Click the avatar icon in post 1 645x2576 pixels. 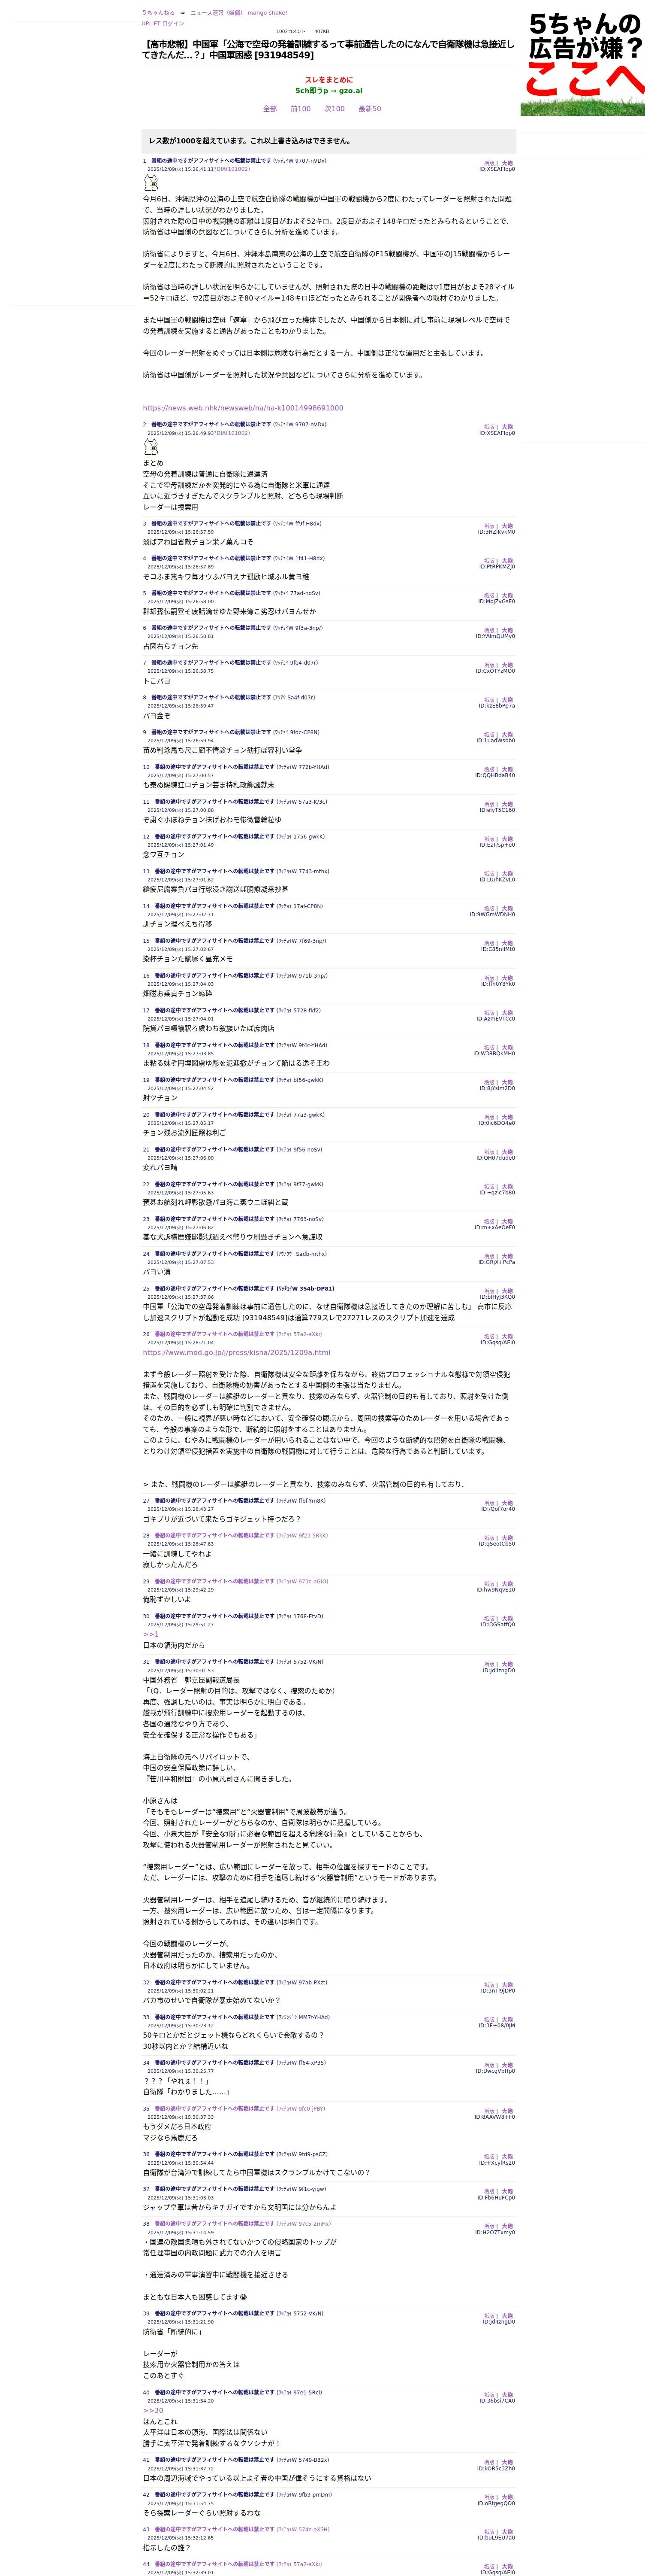[x=151, y=183]
